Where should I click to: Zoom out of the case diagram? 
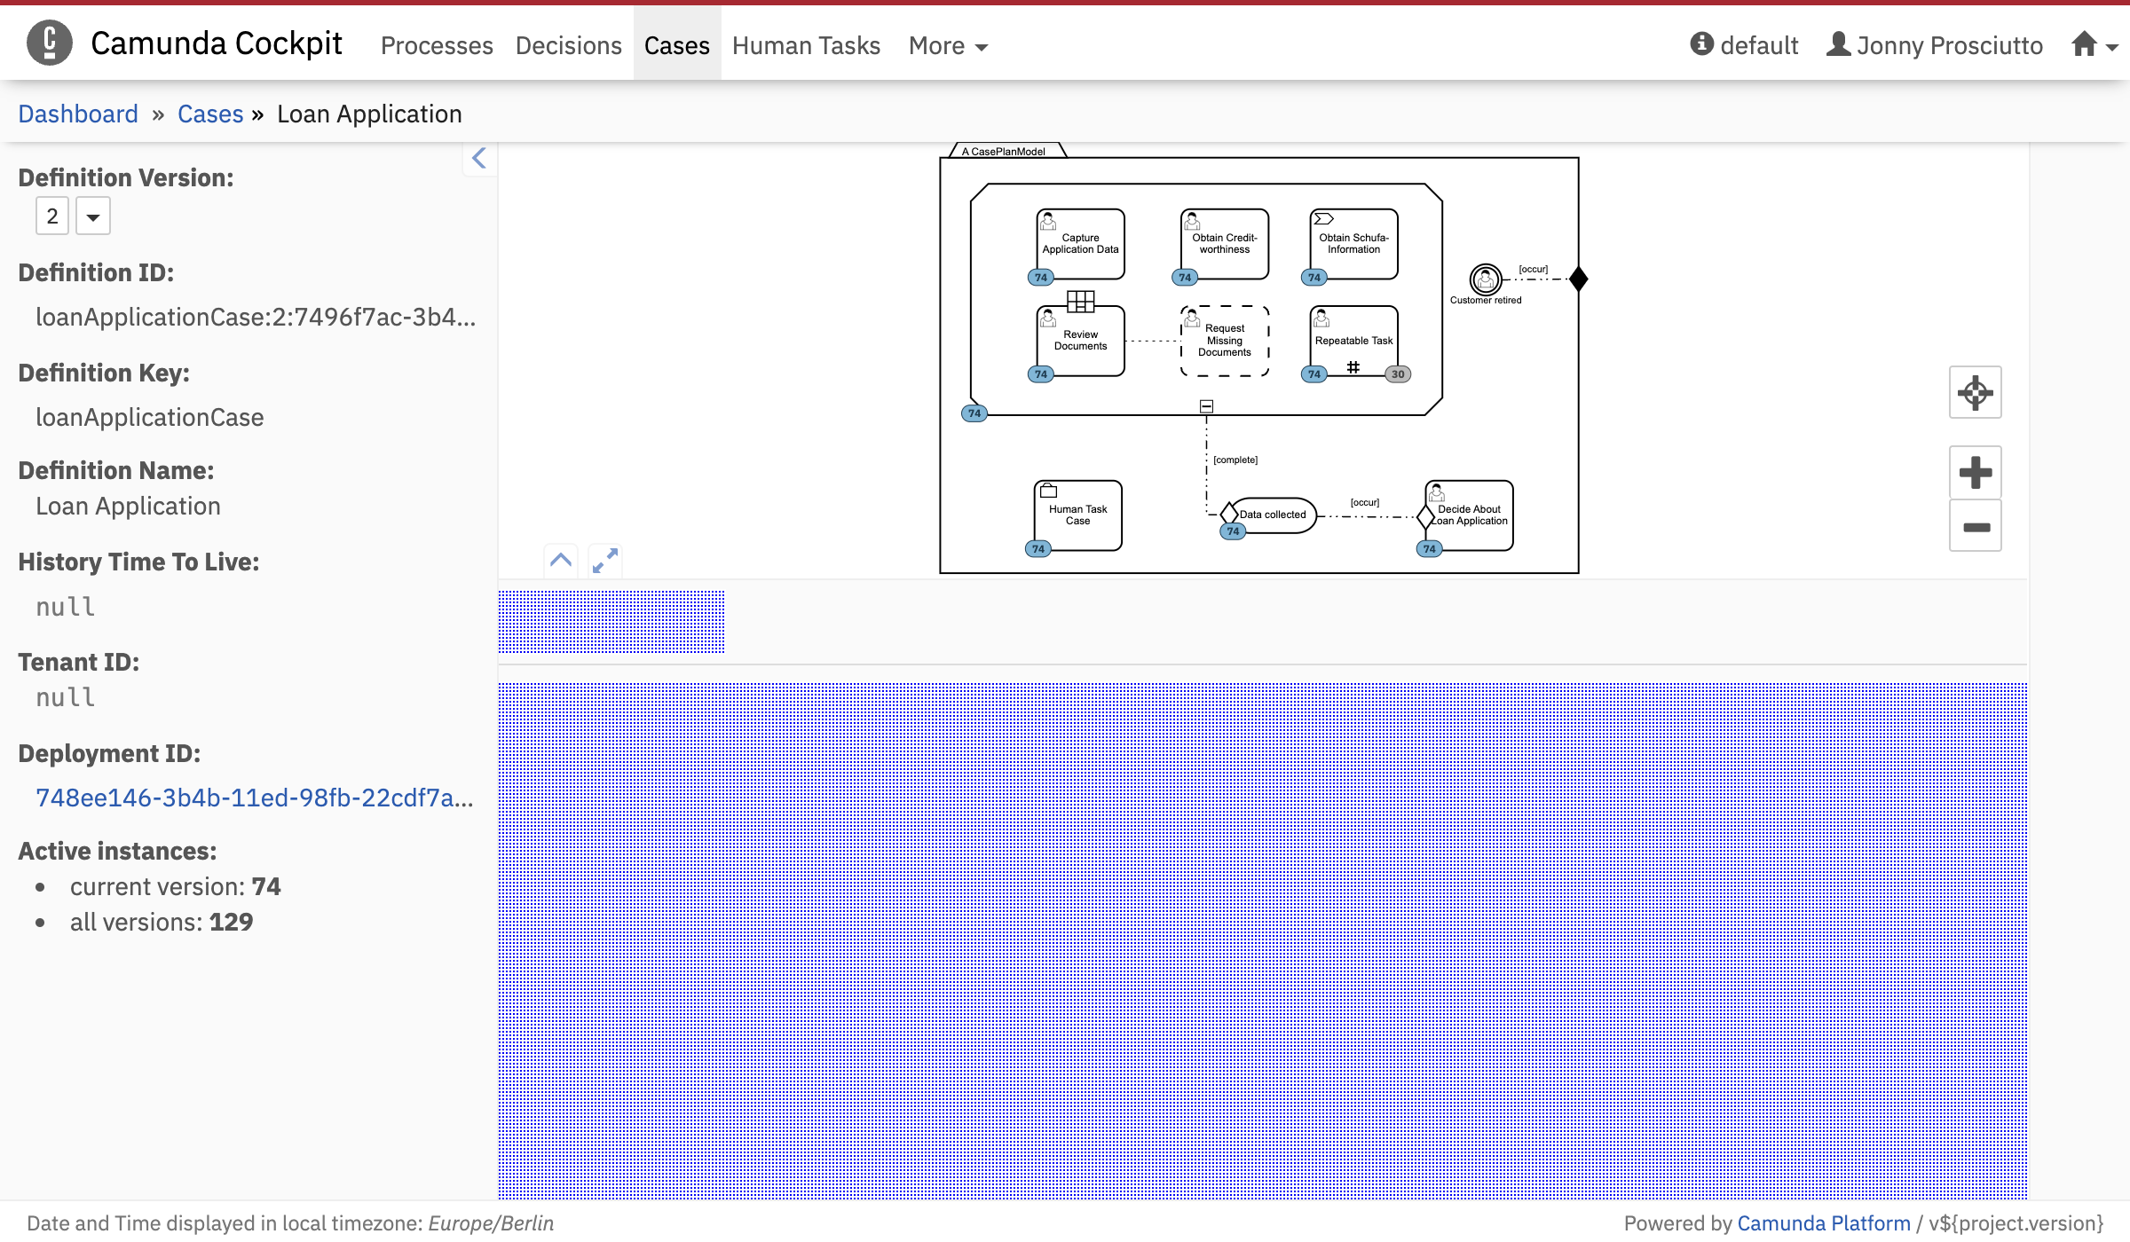point(1976,526)
